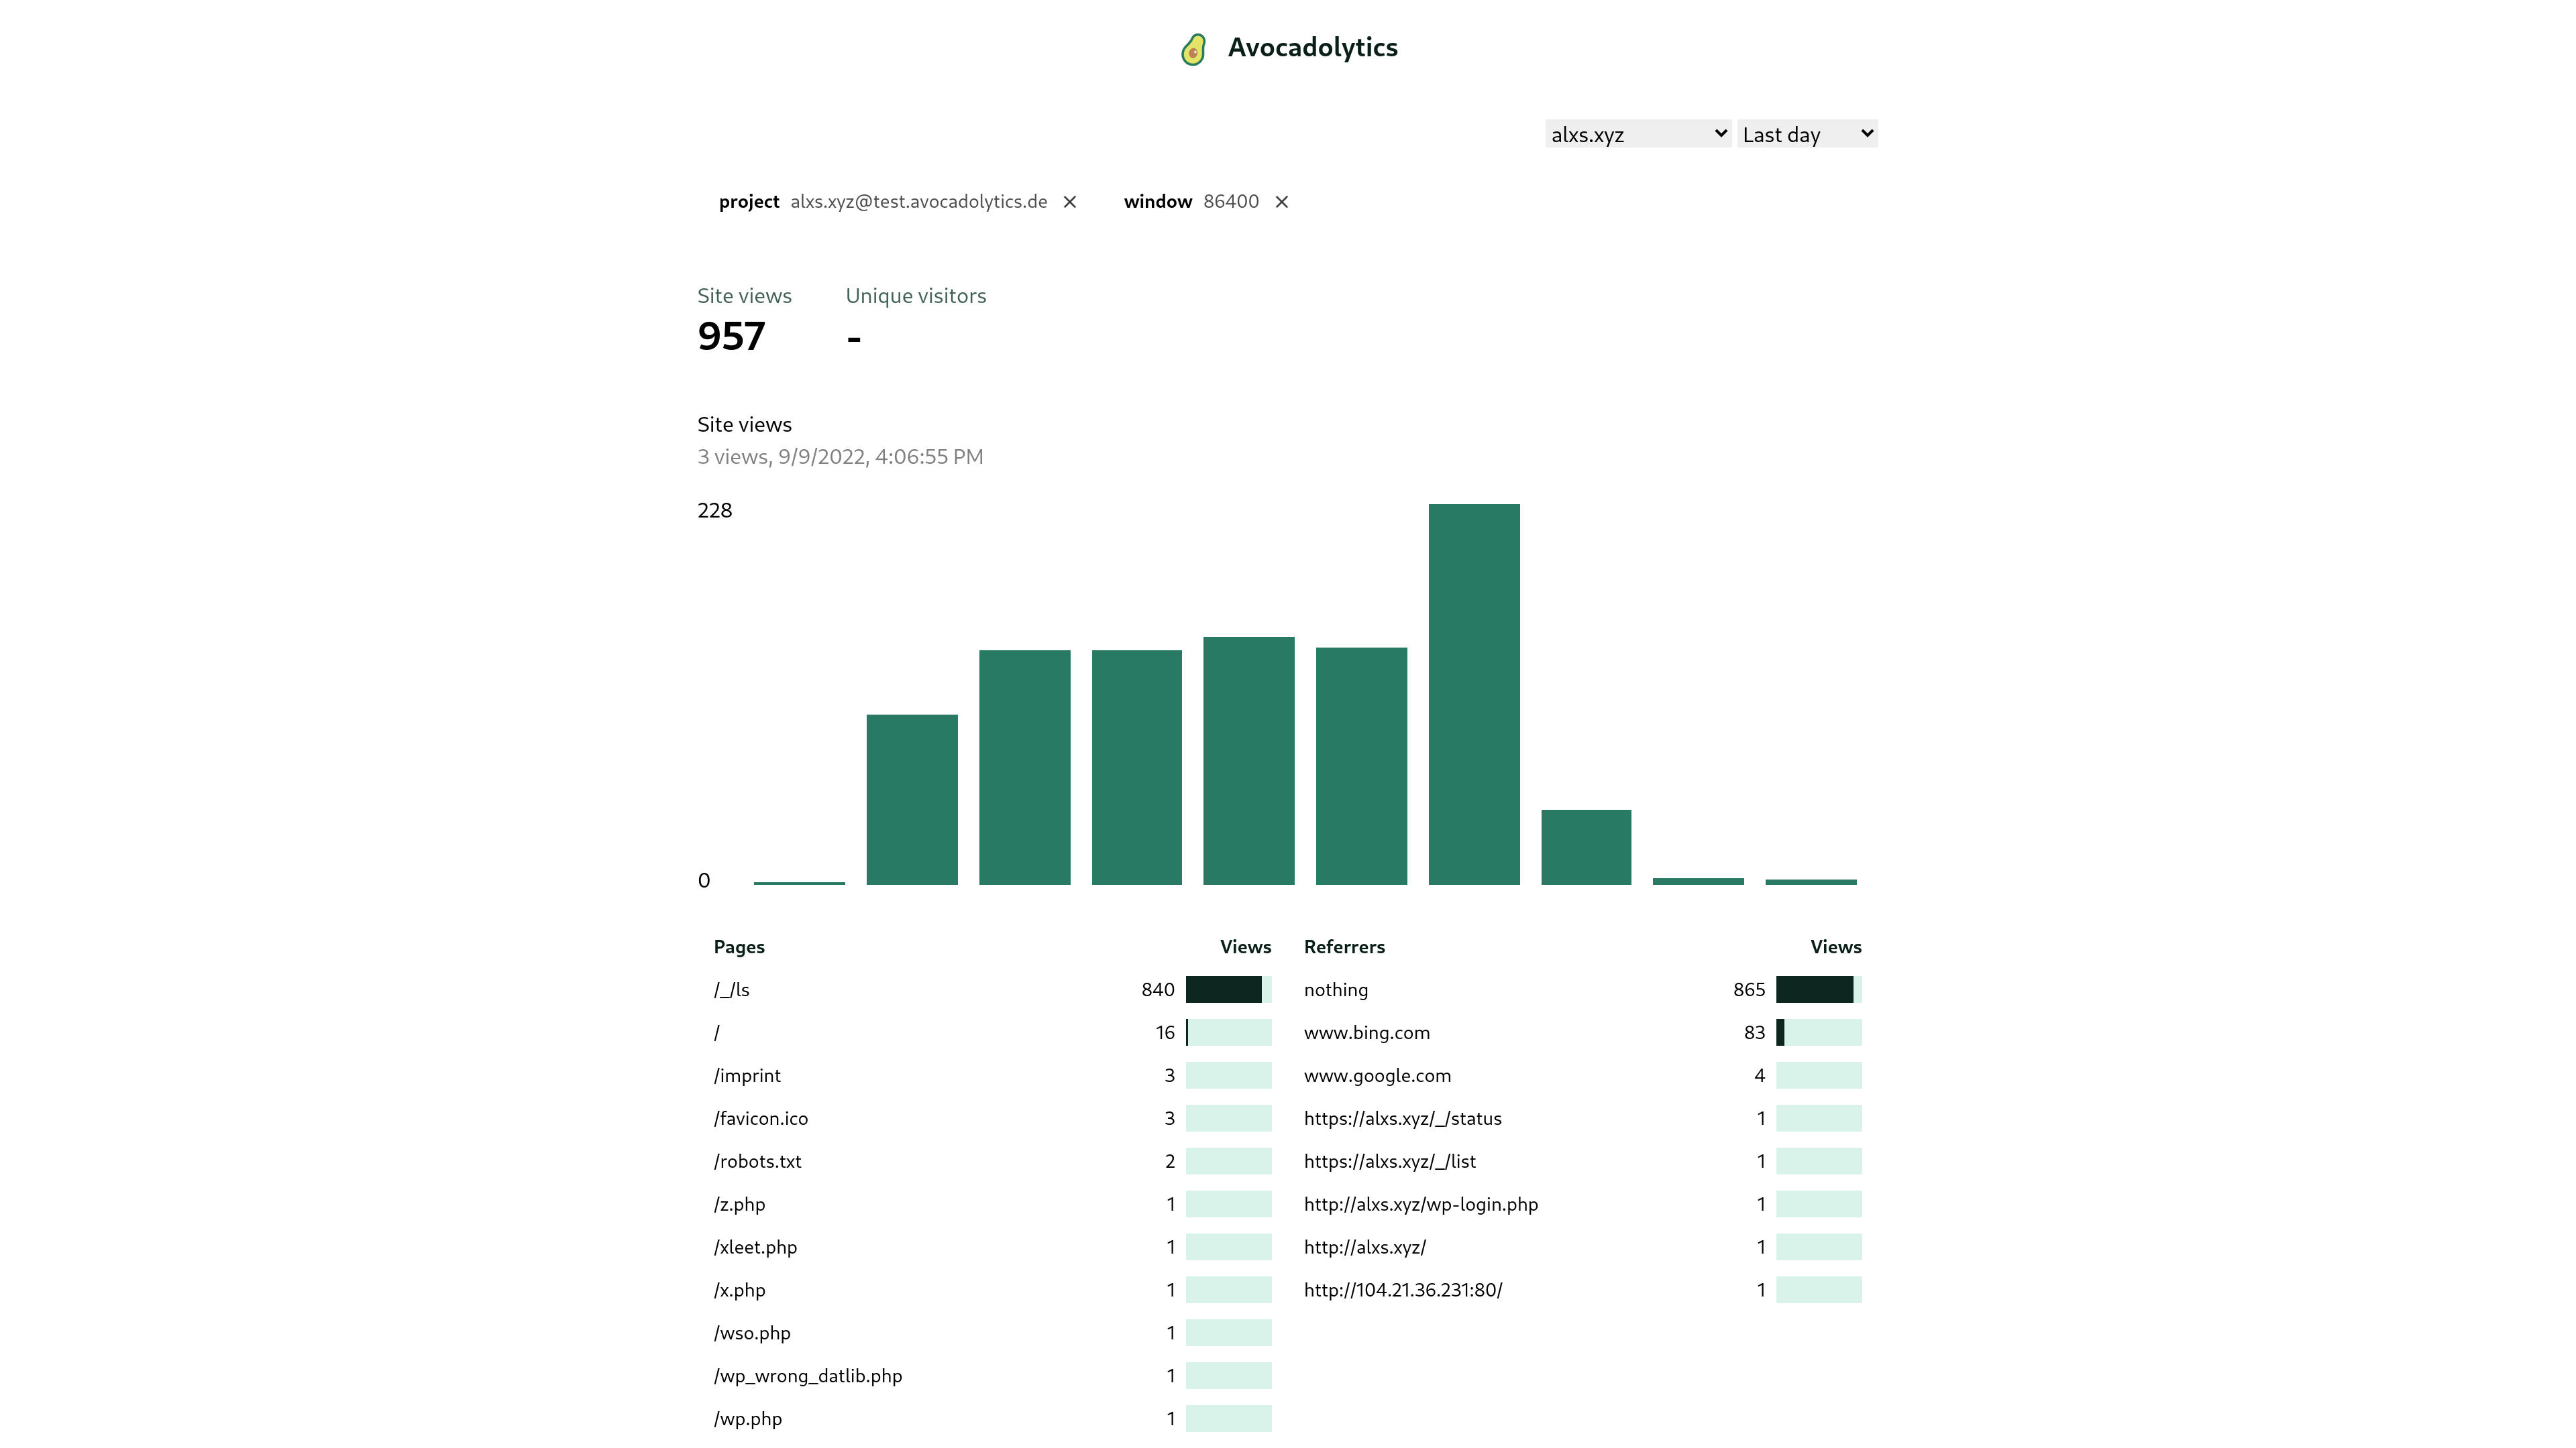Click the first tiny chart bar
2576x1448 pixels.
[x=799, y=882]
